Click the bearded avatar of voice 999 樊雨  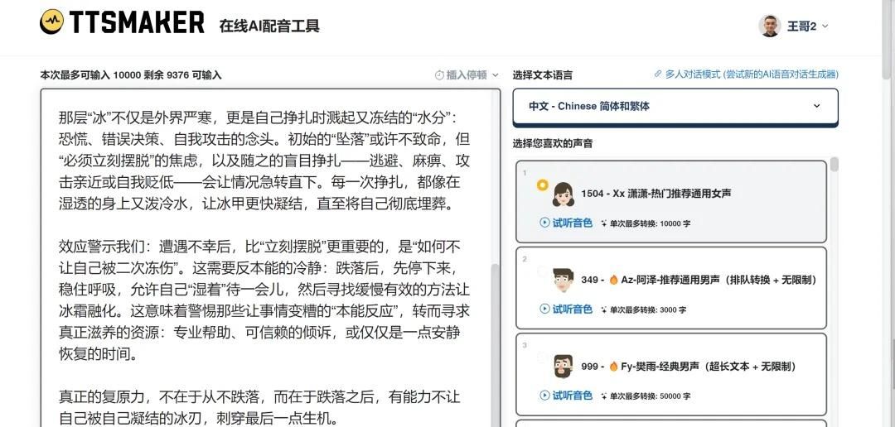point(563,367)
